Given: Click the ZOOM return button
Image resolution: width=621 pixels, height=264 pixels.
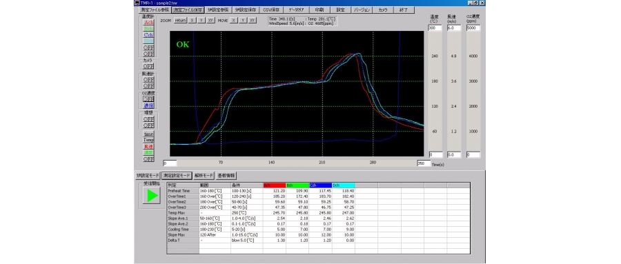Looking at the screenshot, I should point(180,20).
